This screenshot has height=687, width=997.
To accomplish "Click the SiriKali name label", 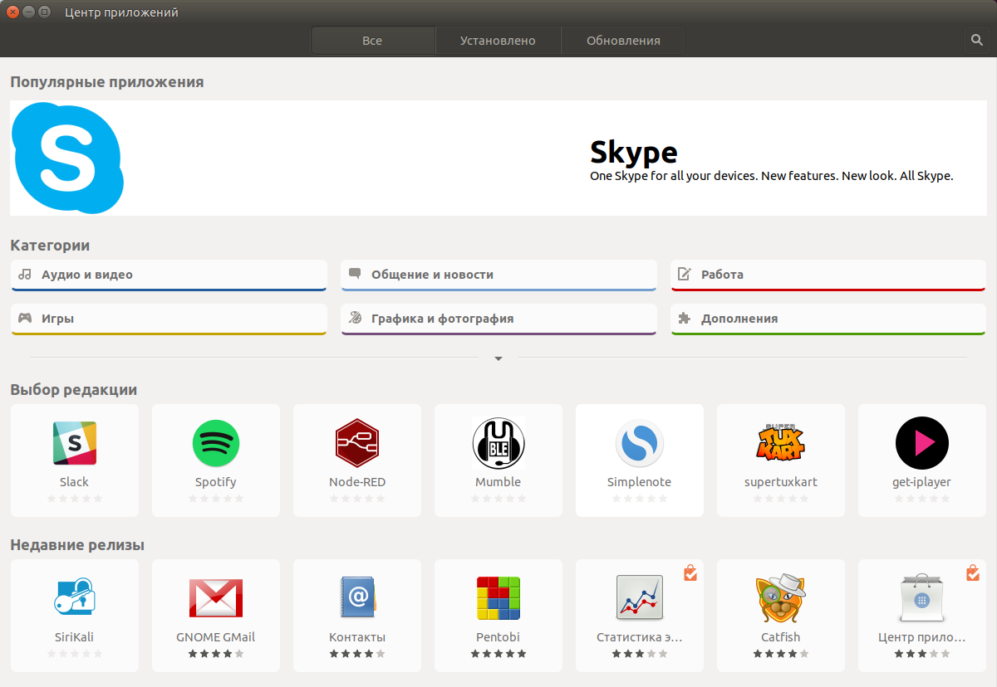I will point(75,637).
